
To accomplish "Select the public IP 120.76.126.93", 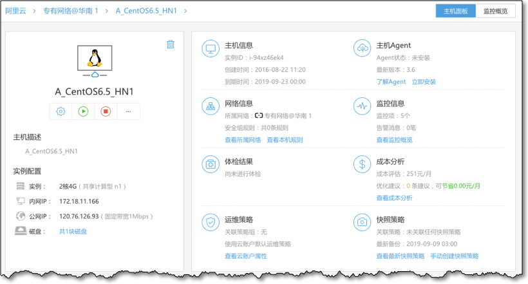I will (79, 216).
